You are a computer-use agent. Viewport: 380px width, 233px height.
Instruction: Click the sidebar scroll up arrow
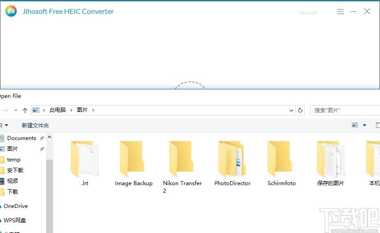click(49, 137)
